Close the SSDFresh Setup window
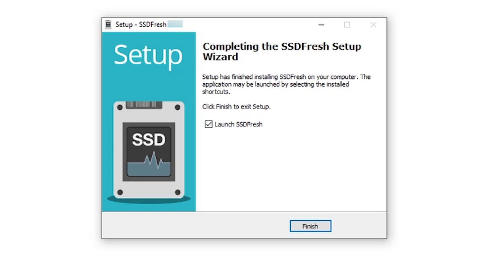Screen dimensions: 489x275 tap(373, 25)
